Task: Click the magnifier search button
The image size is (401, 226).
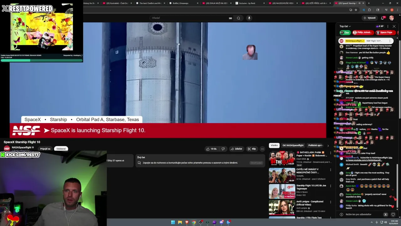Action: pos(238,18)
